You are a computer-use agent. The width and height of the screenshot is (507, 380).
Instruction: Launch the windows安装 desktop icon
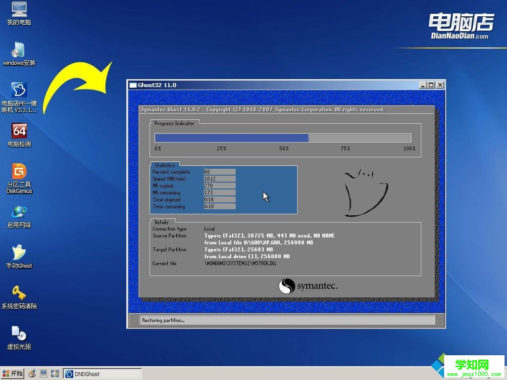tap(19, 52)
